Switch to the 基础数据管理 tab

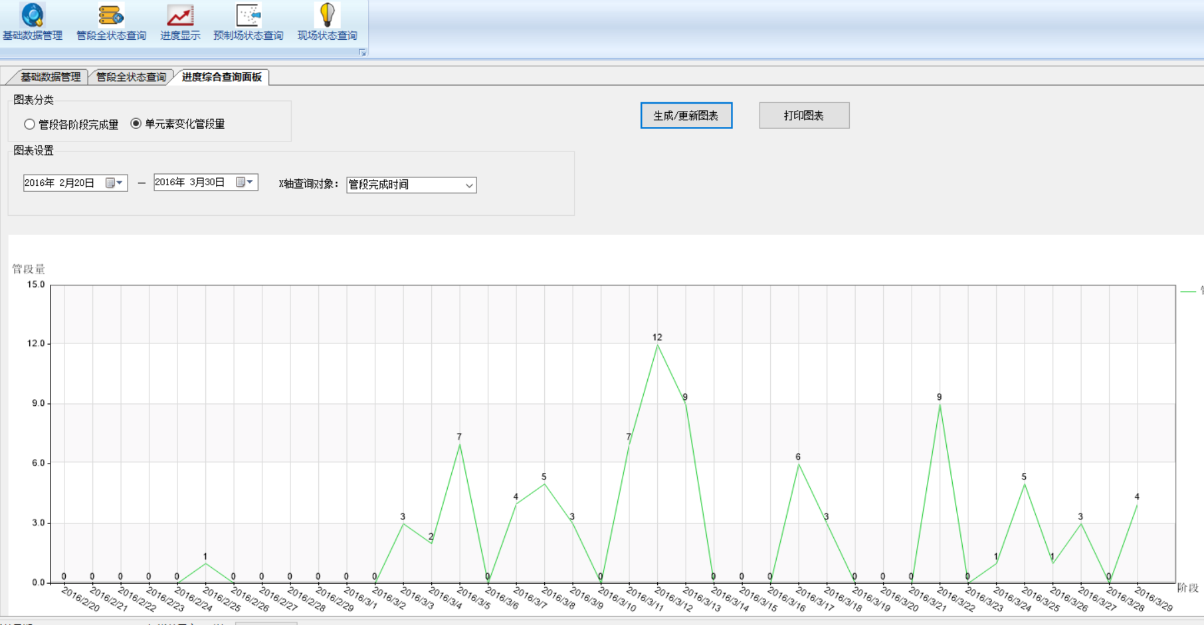pos(50,77)
